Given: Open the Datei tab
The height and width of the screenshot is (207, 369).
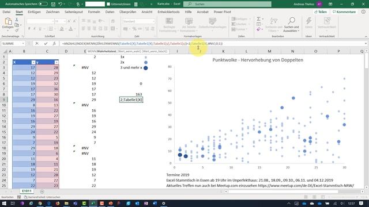Looking at the screenshot, I should (6, 11).
